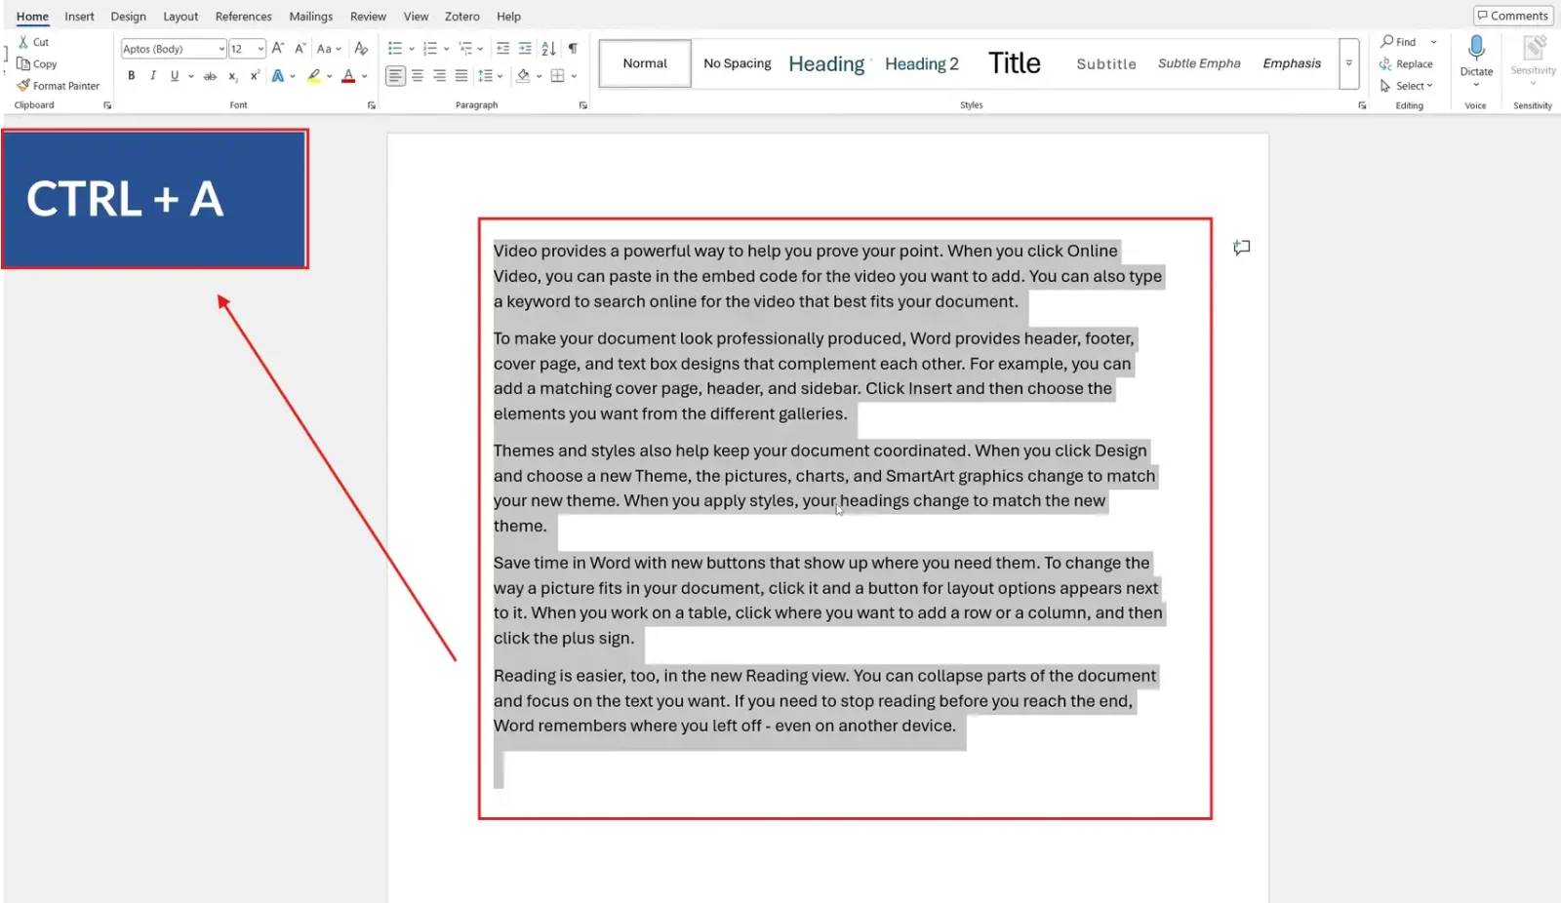Screen dimensions: 1561x903
Task: Activate the Format Painter brush
Action: click(x=58, y=86)
